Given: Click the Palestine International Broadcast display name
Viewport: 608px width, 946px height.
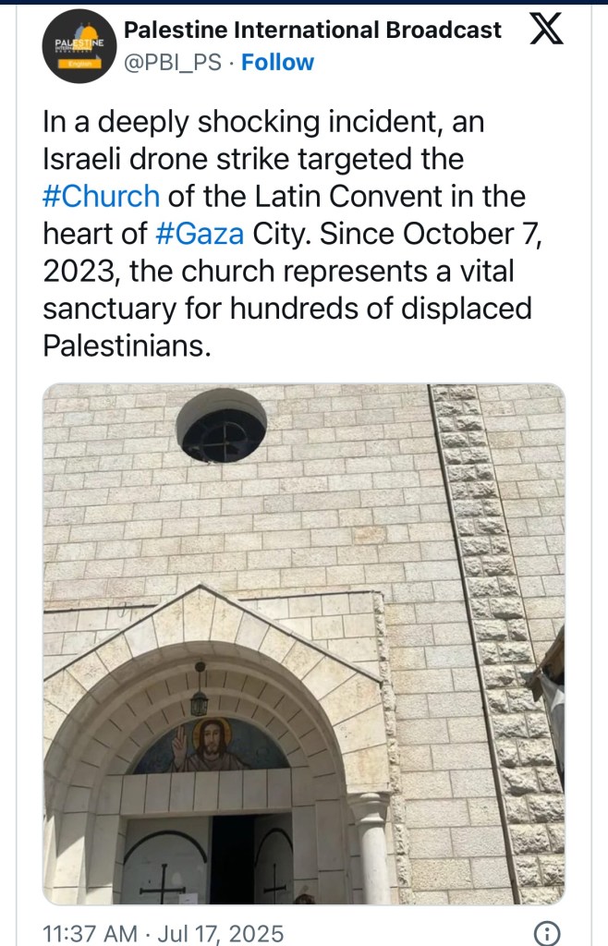Looking at the screenshot, I should click(x=312, y=30).
